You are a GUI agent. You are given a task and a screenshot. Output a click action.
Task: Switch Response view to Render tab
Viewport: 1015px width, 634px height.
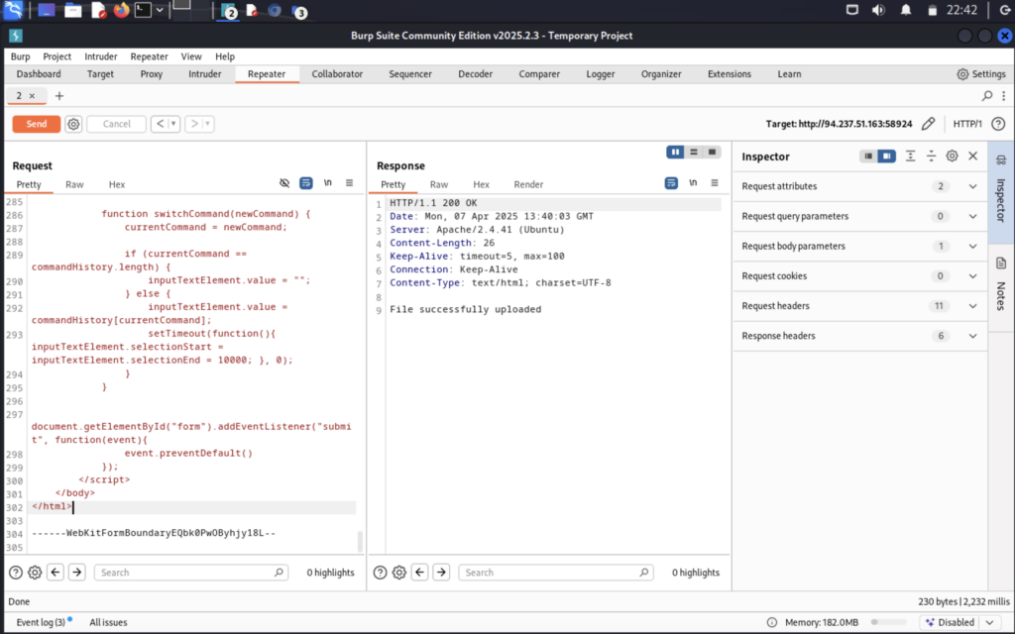528,184
